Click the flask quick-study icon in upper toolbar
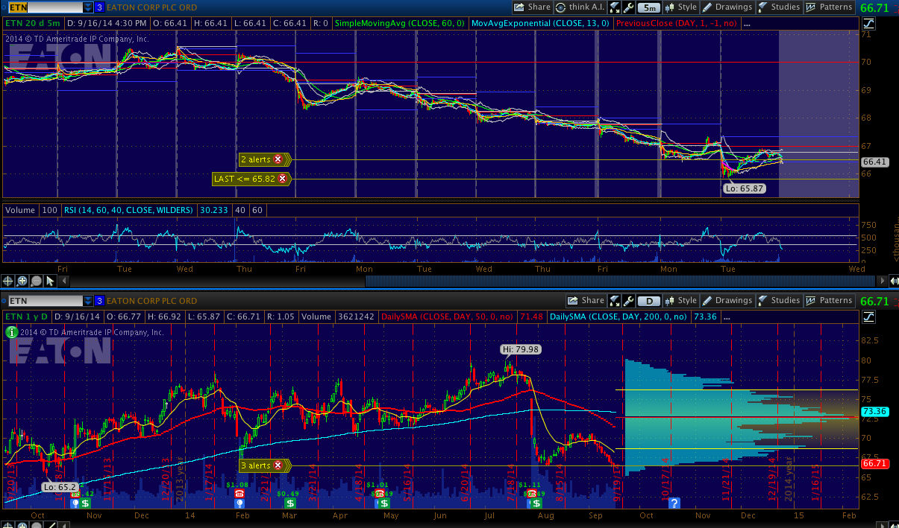The image size is (899, 528). tap(615, 7)
